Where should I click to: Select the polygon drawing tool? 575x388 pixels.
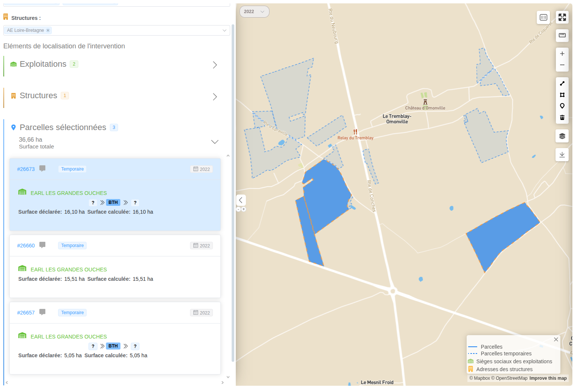point(562,94)
